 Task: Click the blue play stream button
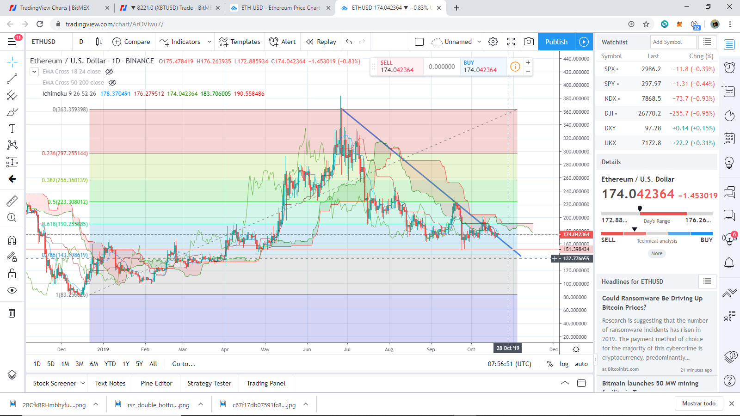(584, 42)
